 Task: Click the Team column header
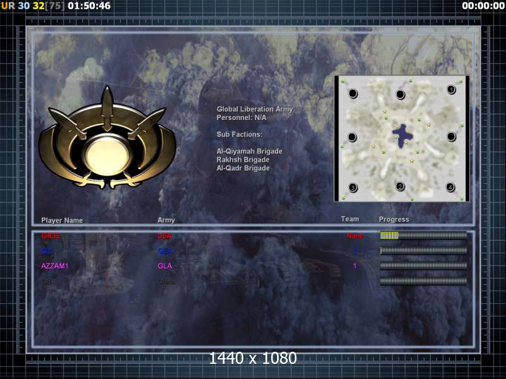tap(350, 219)
